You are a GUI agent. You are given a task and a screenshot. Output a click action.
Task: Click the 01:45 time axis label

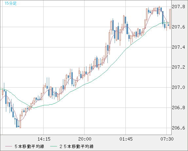pyautogui.click(x=126, y=139)
